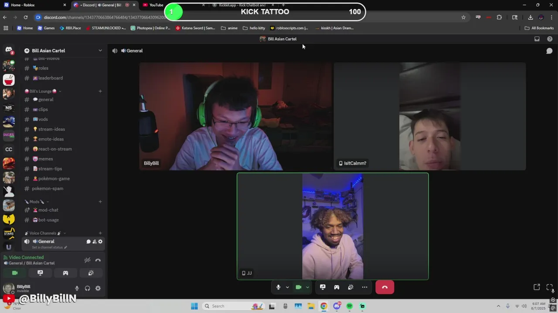
Task: Open camera options arrow in call bar
Action: (x=307, y=287)
